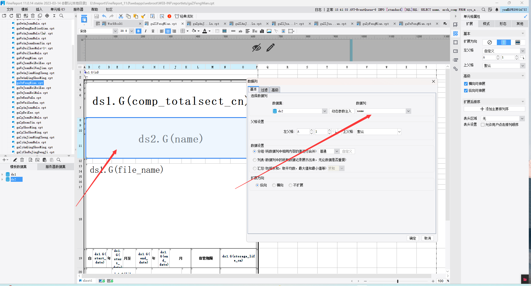Open the font color swatch
The width and height of the screenshot is (531, 286).
(x=204, y=31)
